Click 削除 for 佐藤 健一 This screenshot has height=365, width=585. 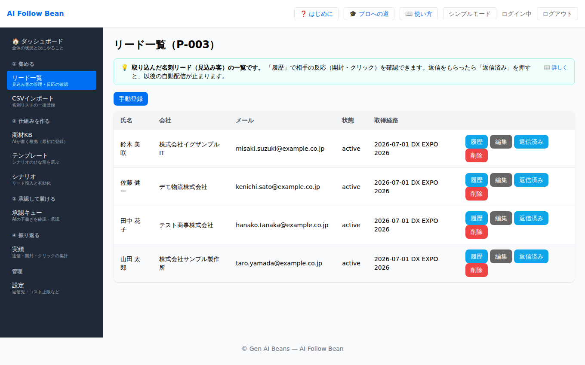pyautogui.click(x=477, y=194)
